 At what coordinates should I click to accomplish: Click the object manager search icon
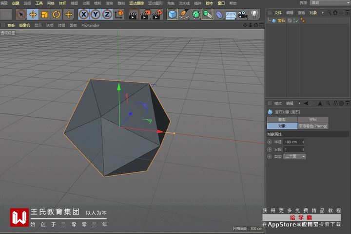point(329,13)
